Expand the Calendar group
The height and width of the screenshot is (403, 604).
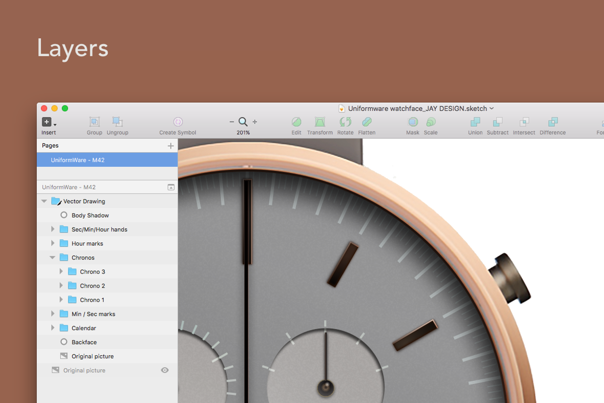53,328
